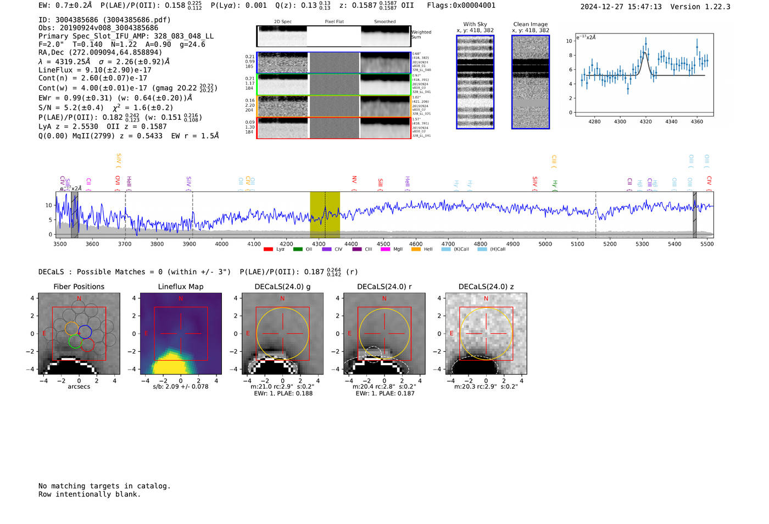
Task: Select the blue-bordered 2D Spec fiber row
Action: click(x=283, y=63)
